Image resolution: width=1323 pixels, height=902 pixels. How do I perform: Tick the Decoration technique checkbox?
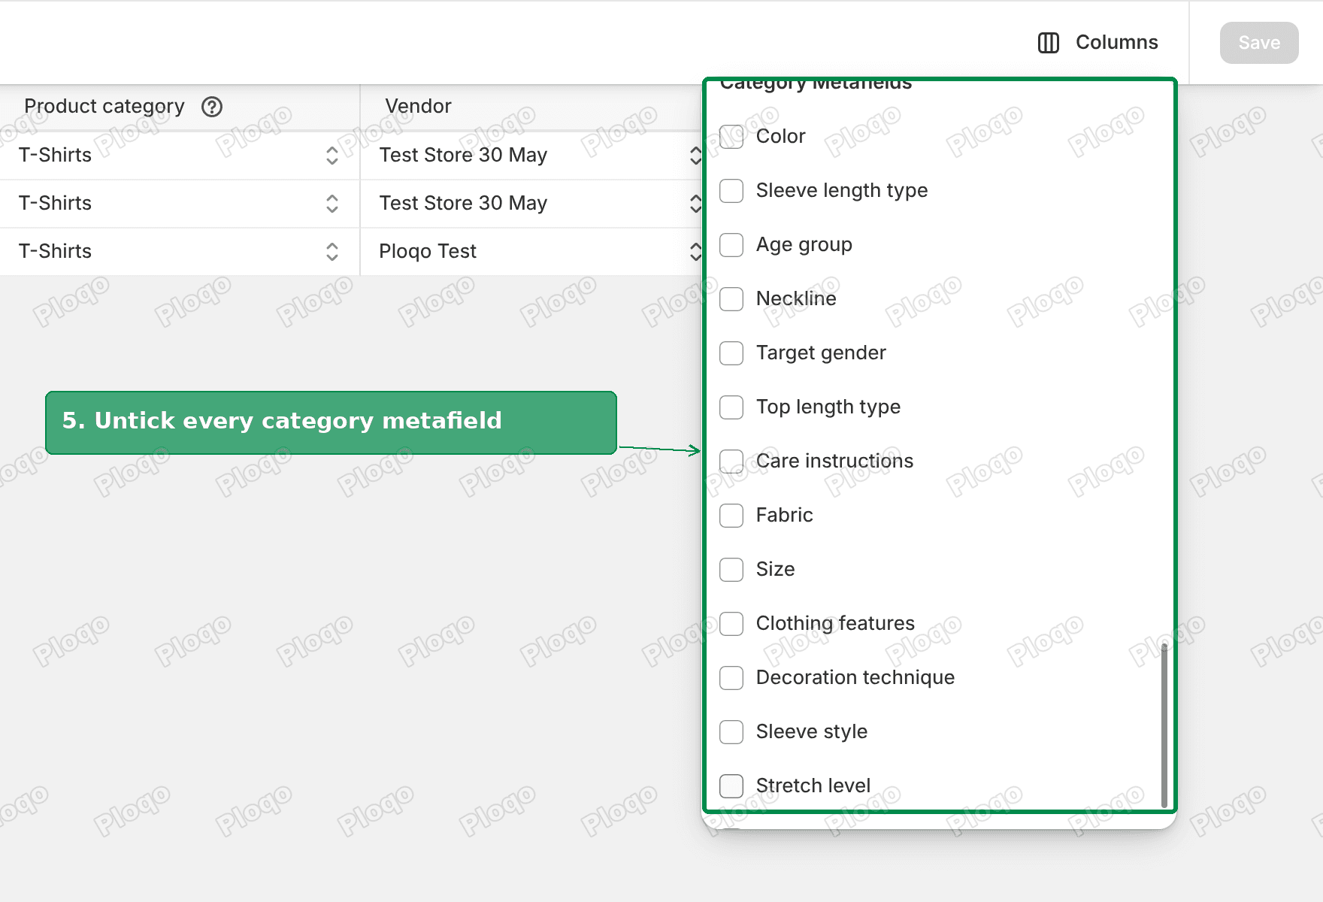coord(731,677)
